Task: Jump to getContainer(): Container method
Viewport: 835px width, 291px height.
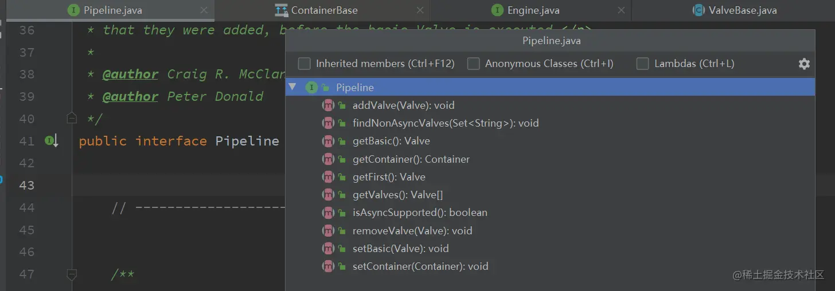Action: click(x=411, y=159)
